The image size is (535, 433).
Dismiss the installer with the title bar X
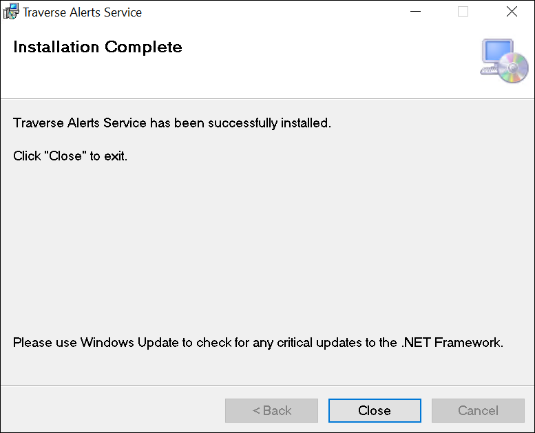(x=512, y=12)
